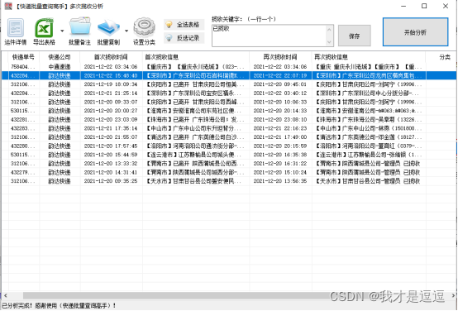Screen dimensions: 458x311
Task: Click the re-pickup time 2021-12-21 17:49:00
Action: [x=280, y=137]
